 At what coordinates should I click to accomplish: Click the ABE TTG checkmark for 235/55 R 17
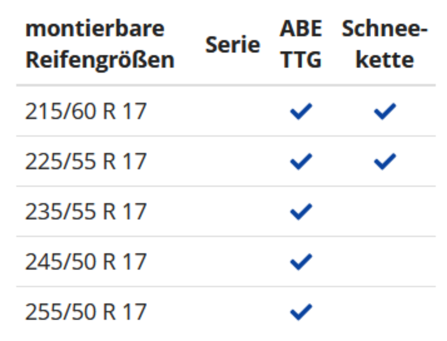300,212
